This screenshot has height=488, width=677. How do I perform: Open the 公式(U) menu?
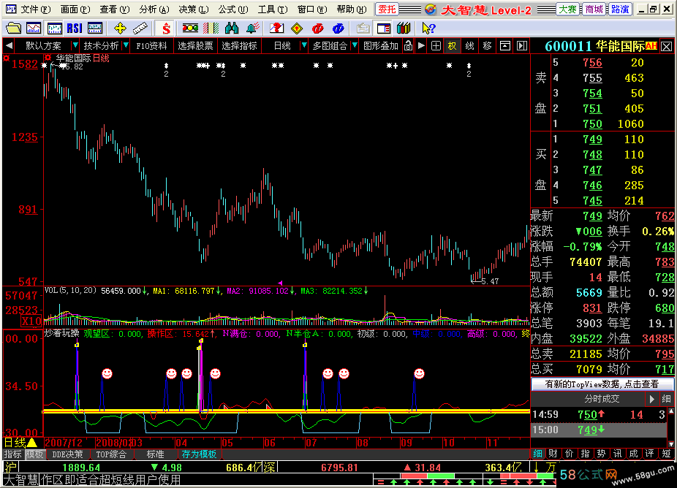tap(233, 9)
